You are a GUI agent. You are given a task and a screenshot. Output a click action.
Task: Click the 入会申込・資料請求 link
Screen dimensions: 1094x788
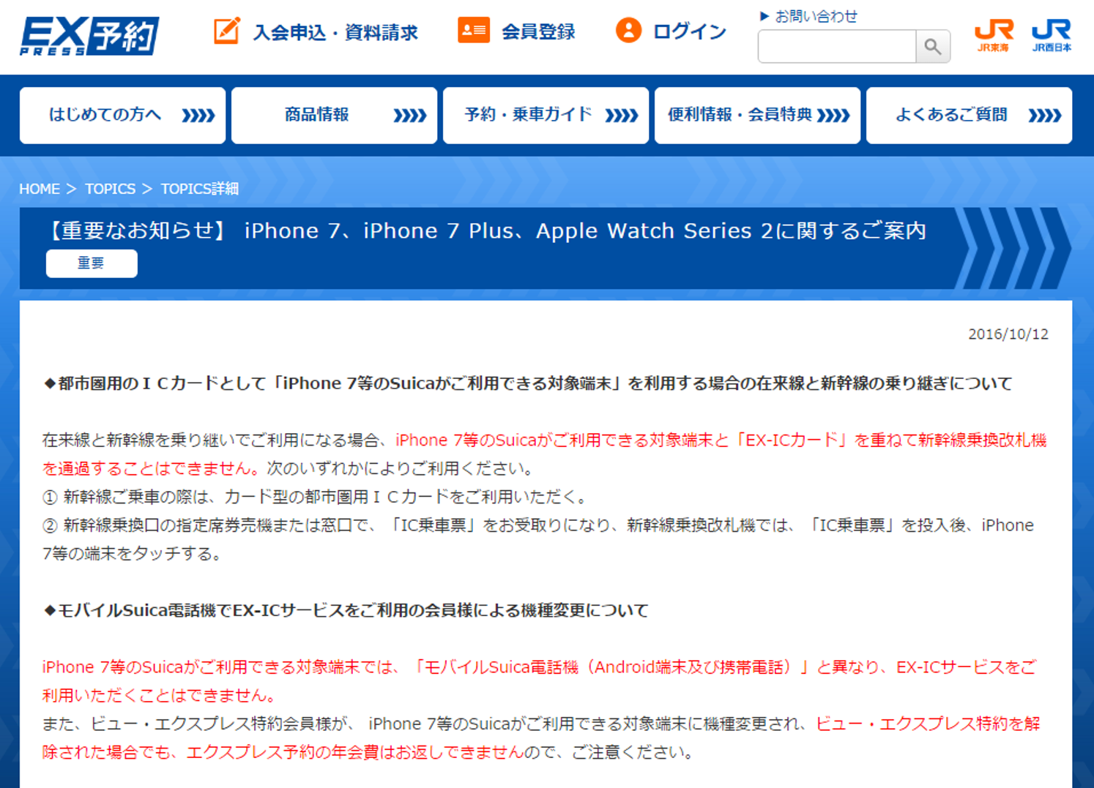tap(335, 32)
